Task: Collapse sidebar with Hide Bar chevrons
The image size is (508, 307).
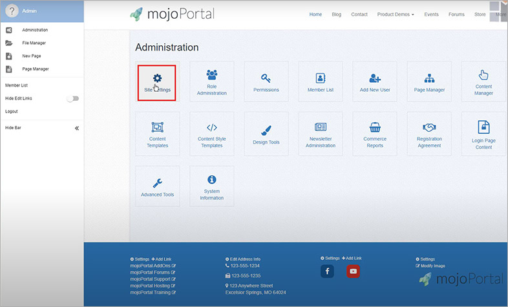Action: pyautogui.click(x=77, y=128)
